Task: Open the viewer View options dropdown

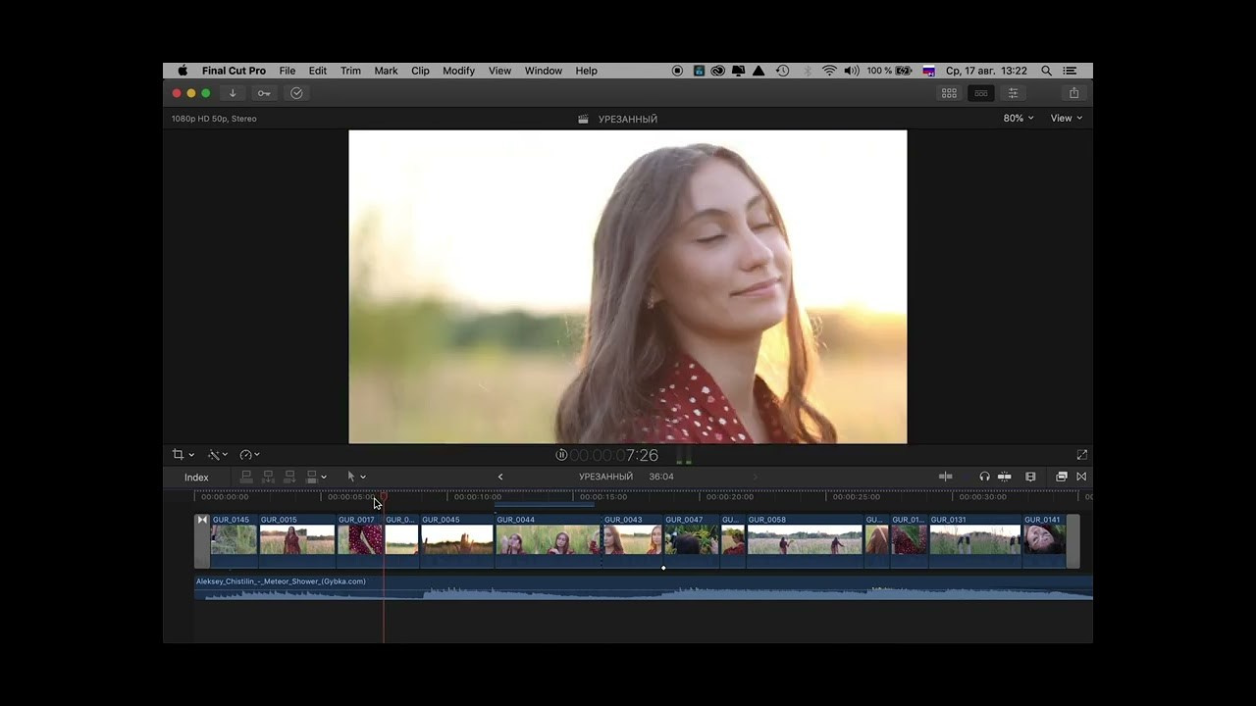Action: (1066, 118)
